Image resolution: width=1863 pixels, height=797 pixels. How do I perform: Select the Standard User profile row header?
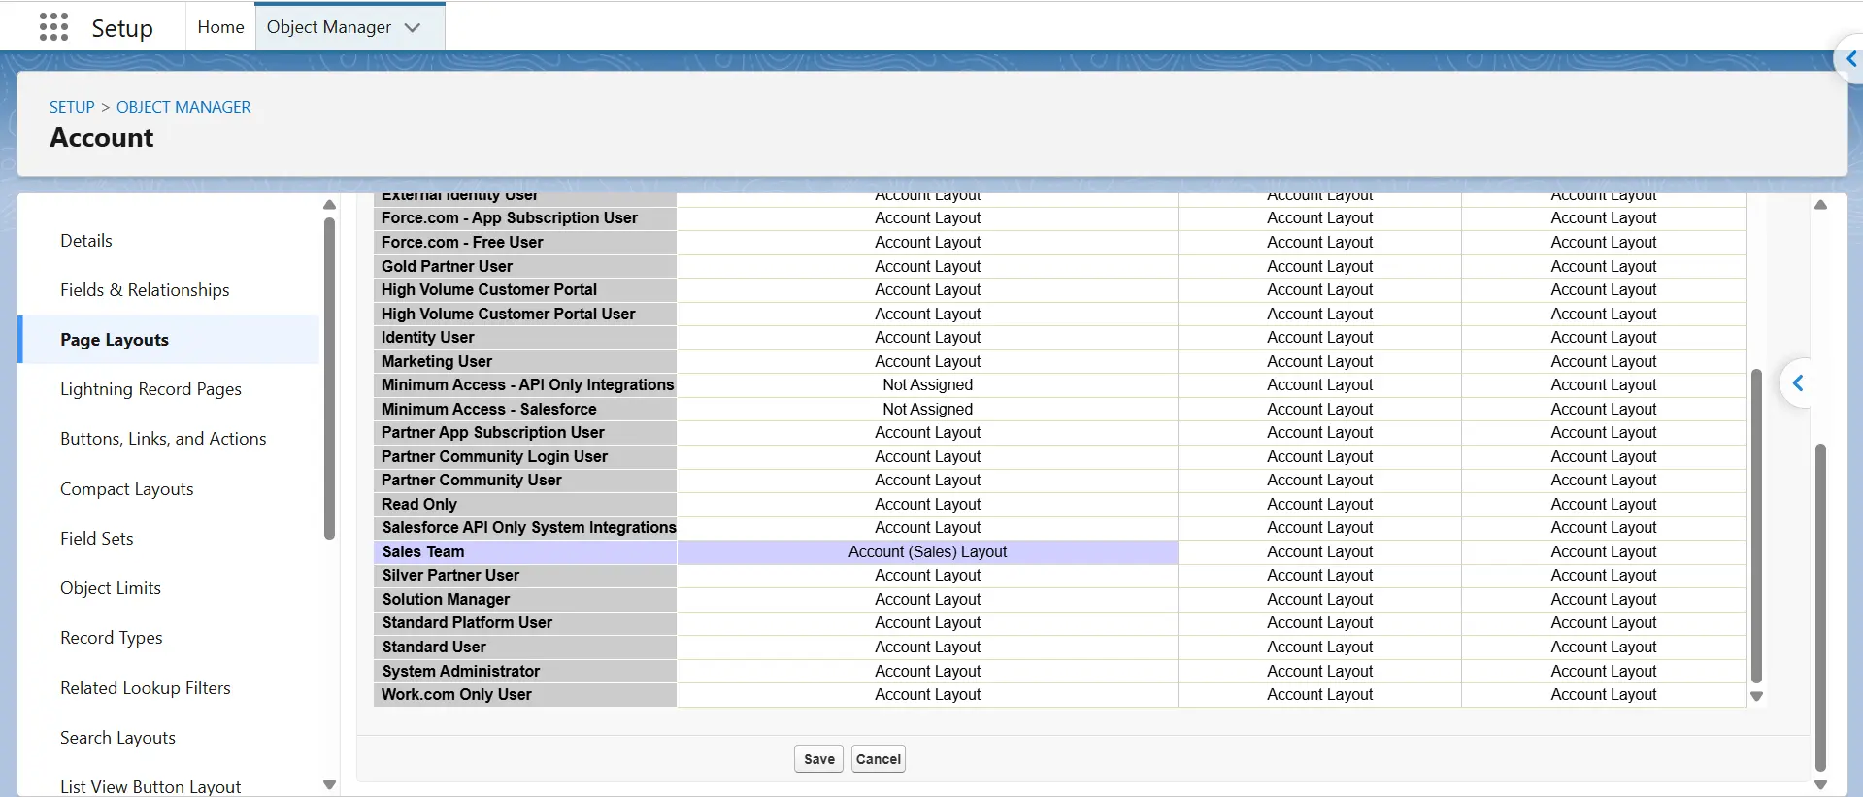525,647
